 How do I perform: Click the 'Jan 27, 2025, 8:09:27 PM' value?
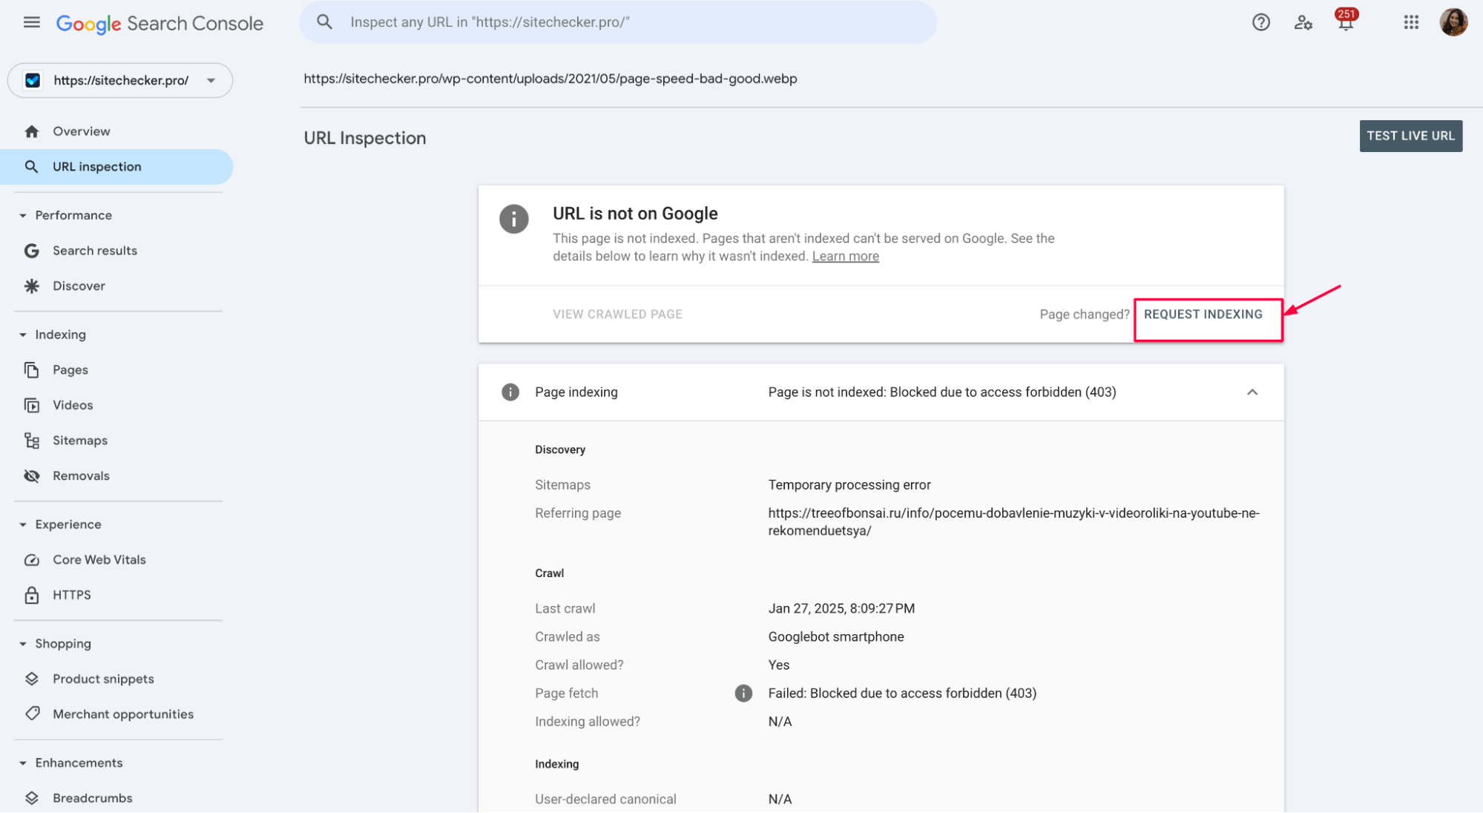pos(841,608)
